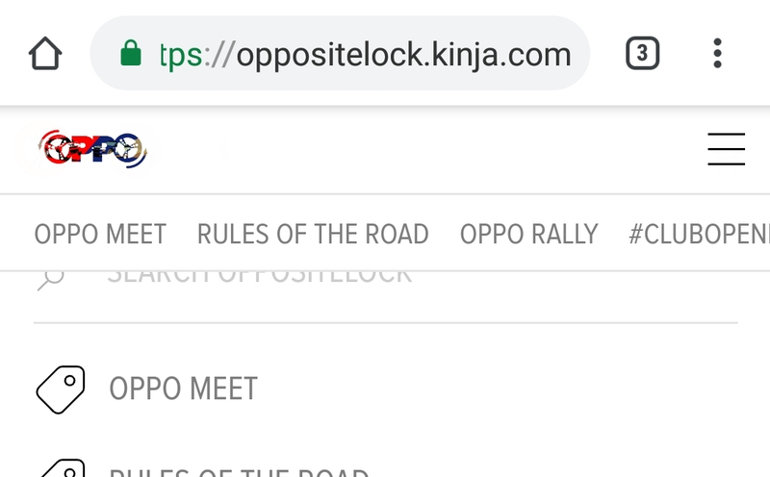Select OPPO MEET in the menu list

tap(183, 389)
